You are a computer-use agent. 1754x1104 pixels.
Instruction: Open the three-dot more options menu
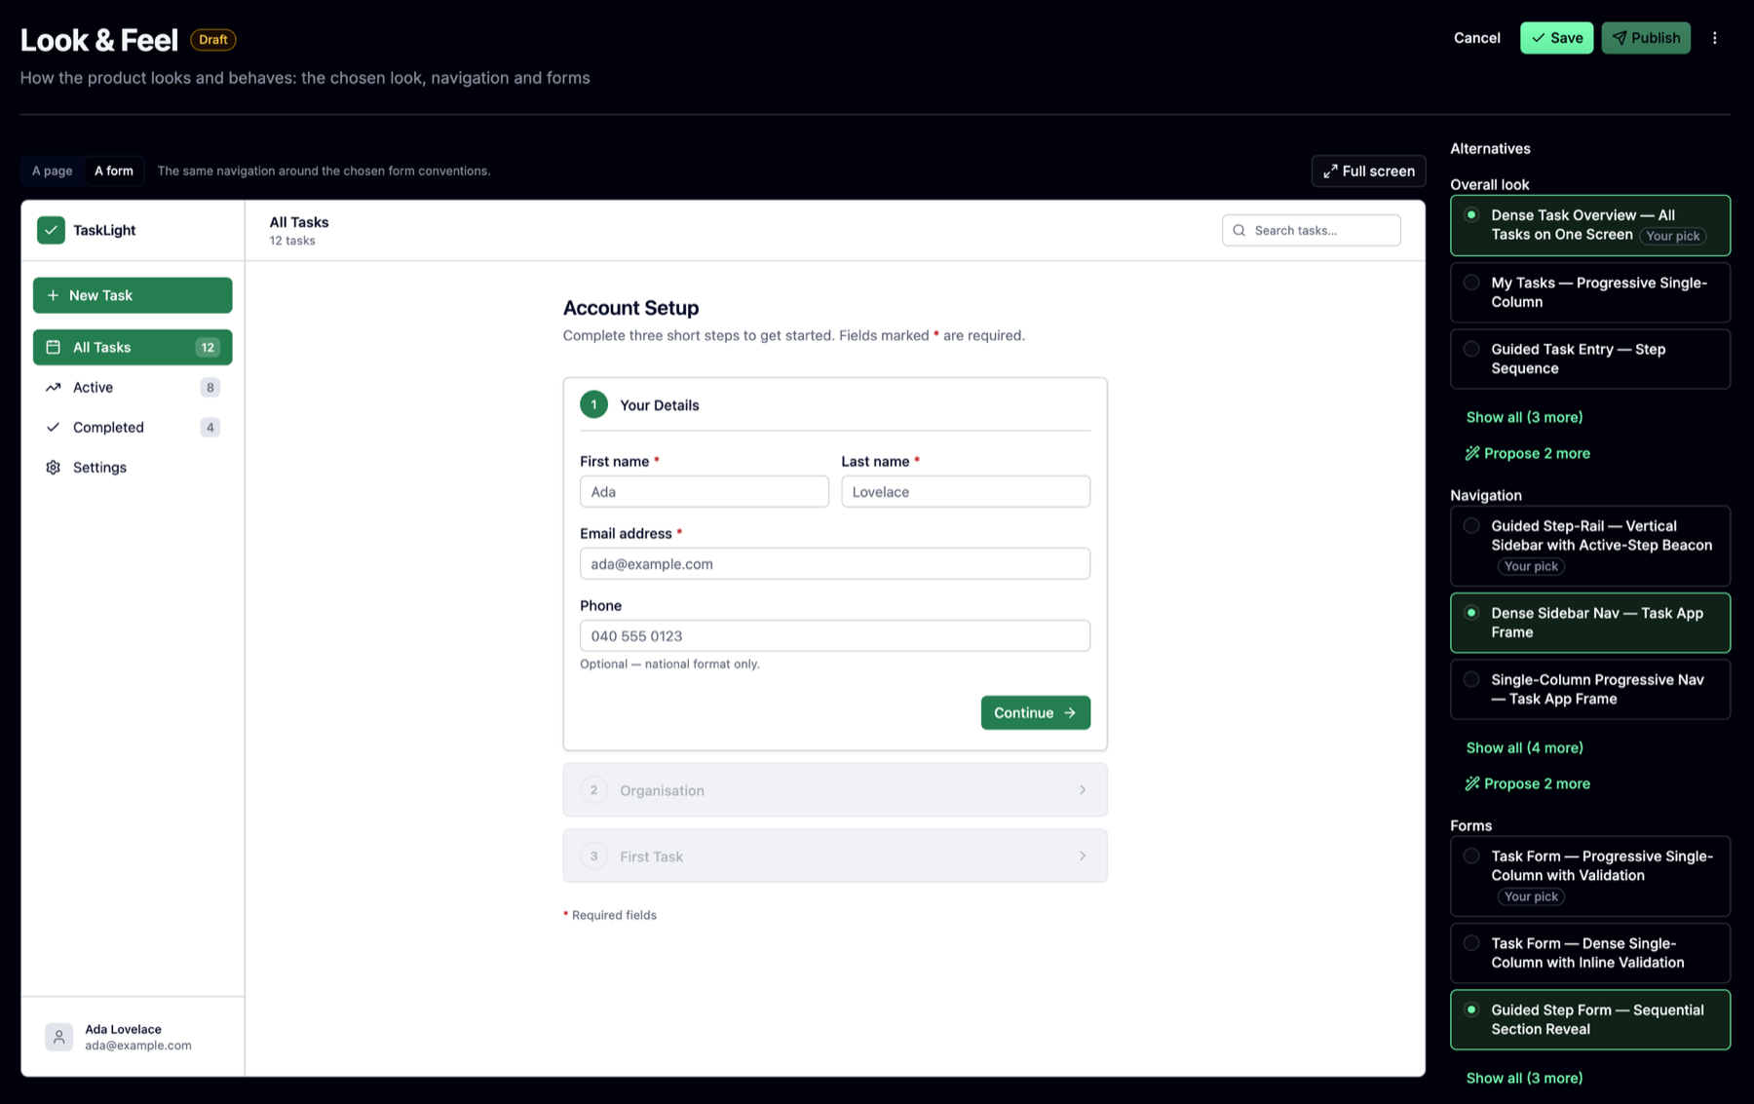point(1715,38)
